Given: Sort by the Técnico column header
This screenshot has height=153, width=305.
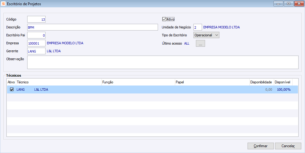Looking at the screenshot, I should tap(59, 82).
